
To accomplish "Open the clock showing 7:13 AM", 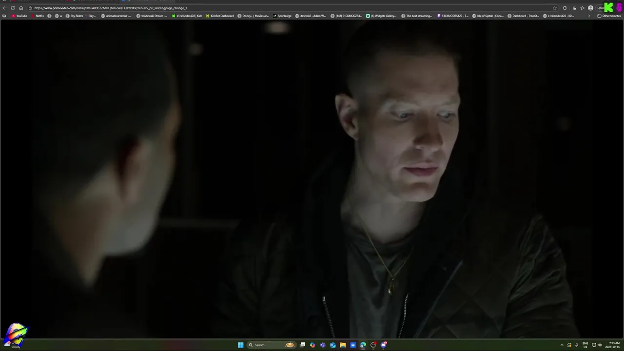I will 614,345.
